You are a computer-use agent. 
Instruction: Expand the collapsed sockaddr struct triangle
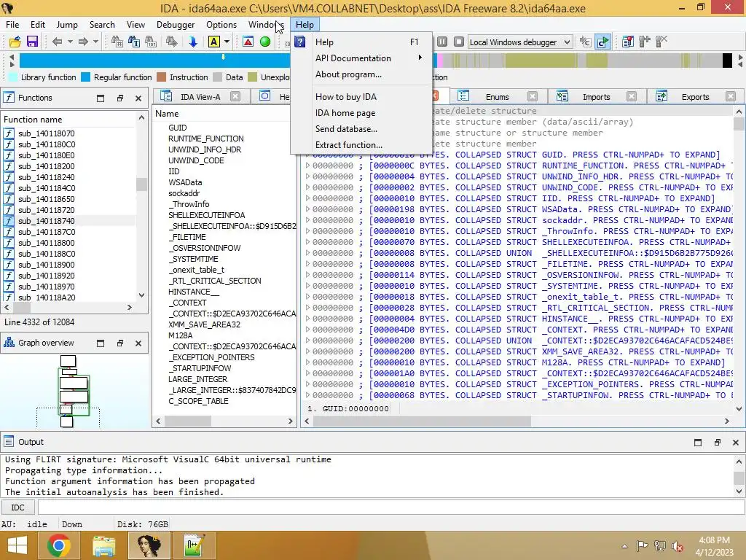307,220
